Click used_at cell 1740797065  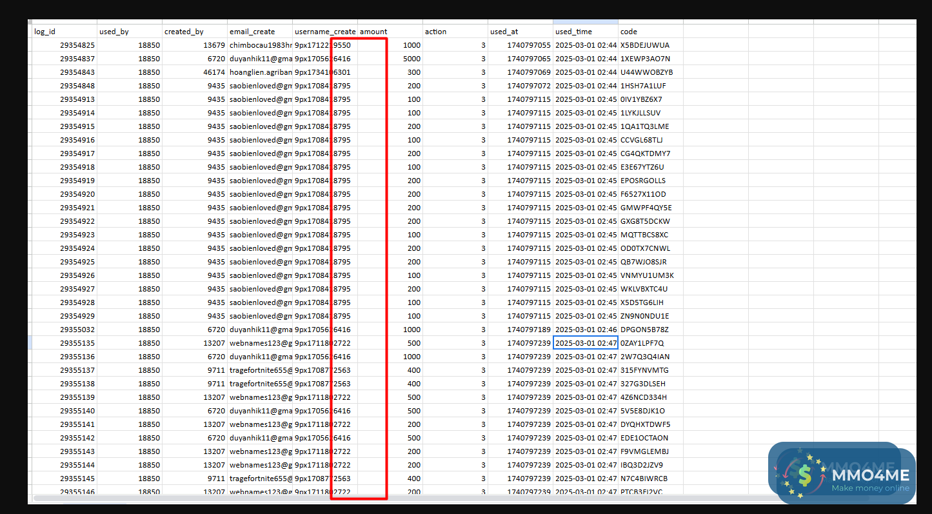[521, 59]
